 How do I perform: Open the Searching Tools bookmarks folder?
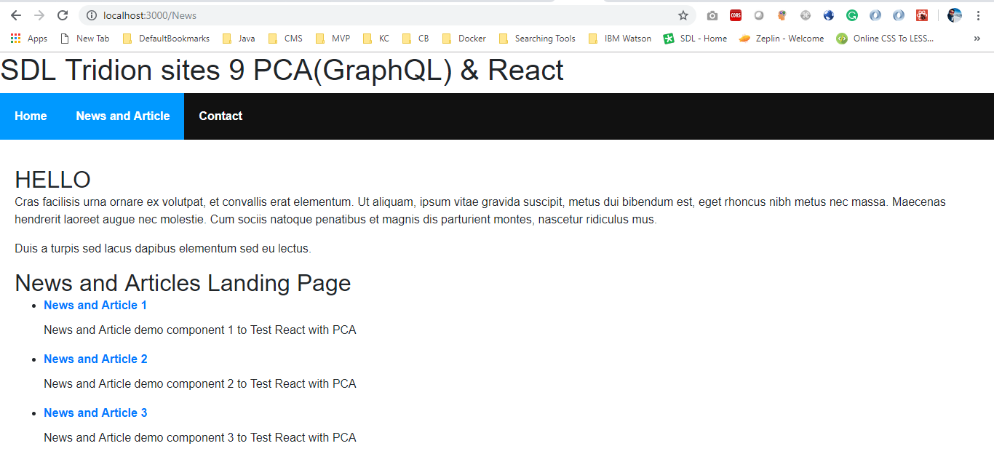pos(537,39)
